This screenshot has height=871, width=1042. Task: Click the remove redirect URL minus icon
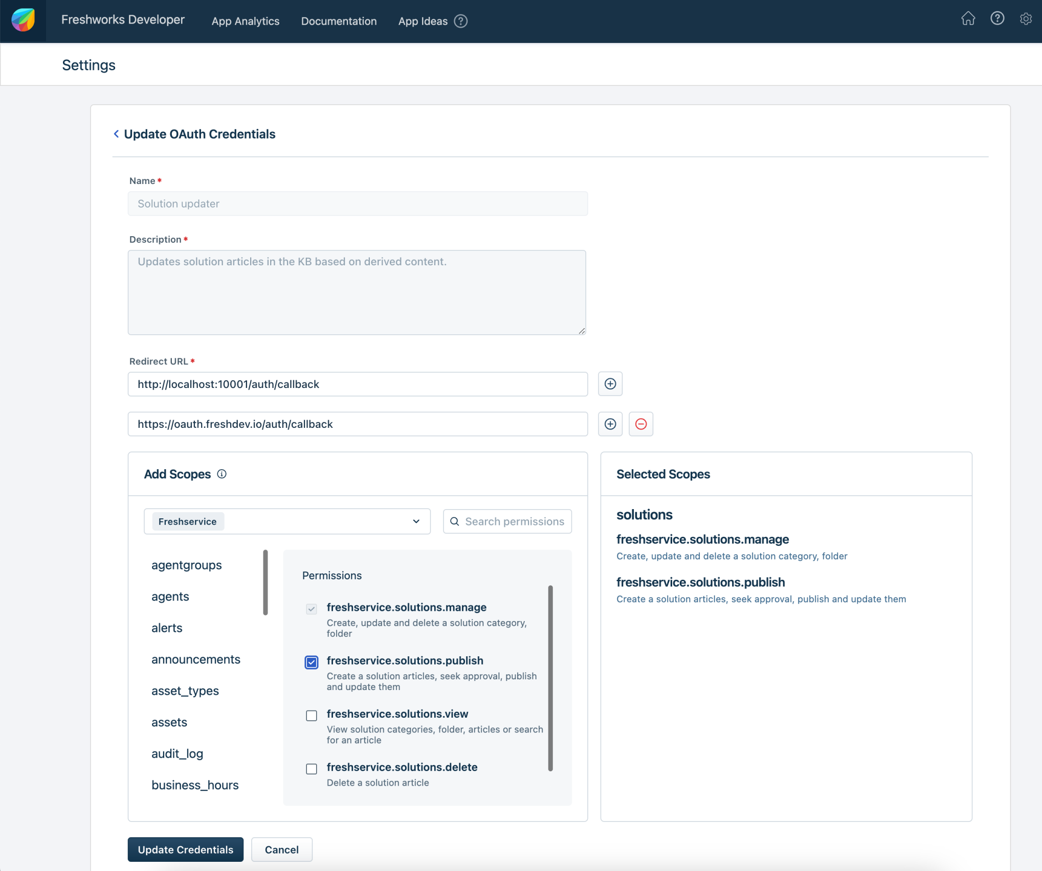pyautogui.click(x=640, y=424)
